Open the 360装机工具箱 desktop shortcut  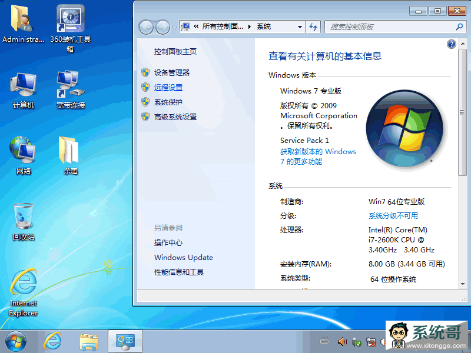[x=70, y=28]
